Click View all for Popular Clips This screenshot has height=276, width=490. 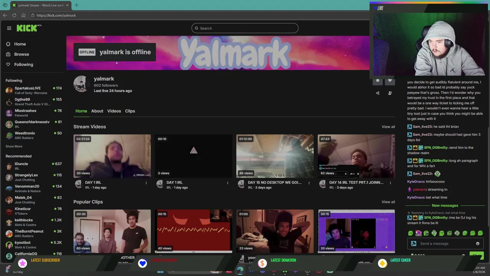tap(388, 202)
